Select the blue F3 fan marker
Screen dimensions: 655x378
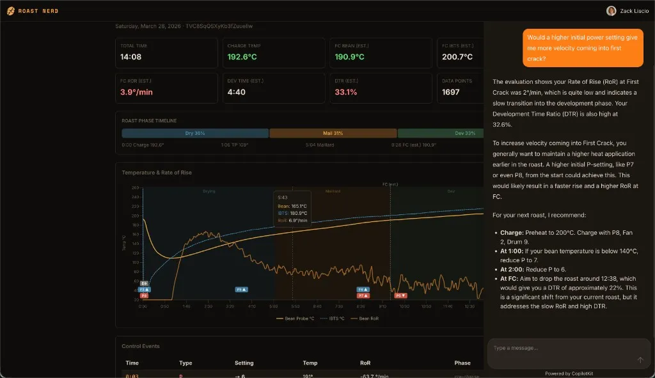[x=144, y=289]
